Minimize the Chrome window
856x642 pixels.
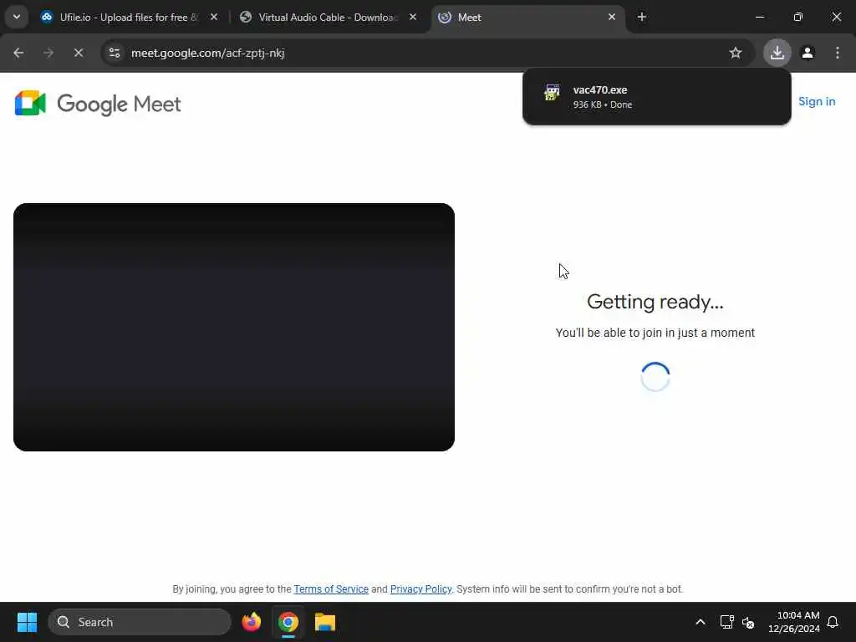pos(759,17)
